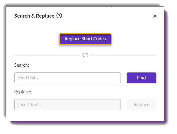Open the help question mark icon
The image size is (177, 134).
tap(59, 15)
